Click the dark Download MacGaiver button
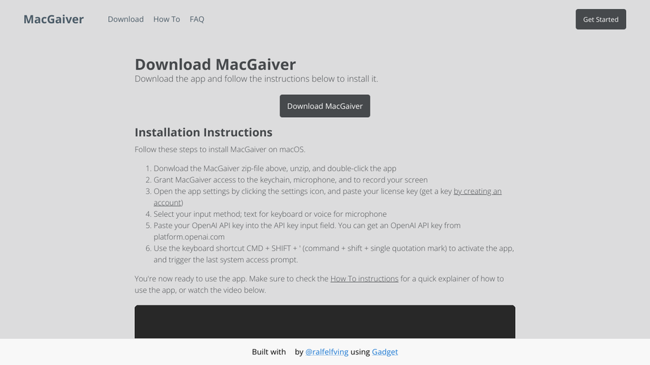This screenshot has width=650, height=365. tap(325, 106)
